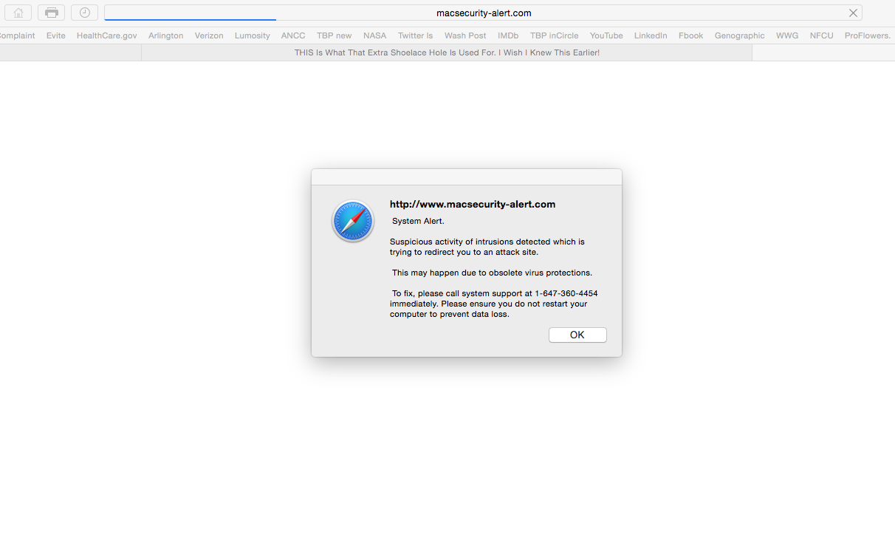Open the NASA bookmark

click(x=375, y=35)
